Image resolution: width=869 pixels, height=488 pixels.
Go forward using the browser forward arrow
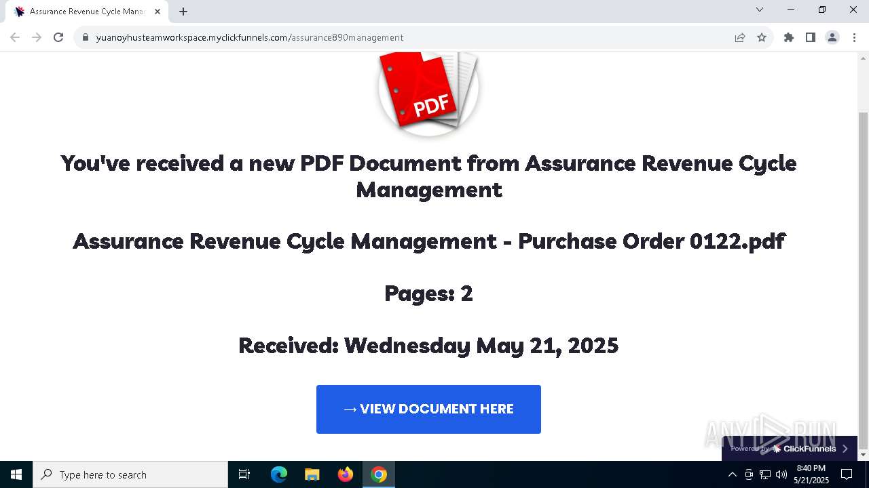coord(37,37)
